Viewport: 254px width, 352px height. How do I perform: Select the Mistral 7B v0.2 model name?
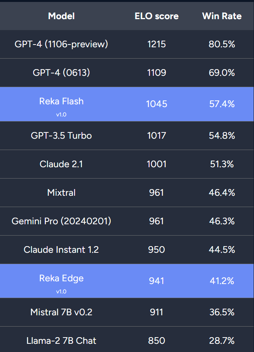click(61, 312)
